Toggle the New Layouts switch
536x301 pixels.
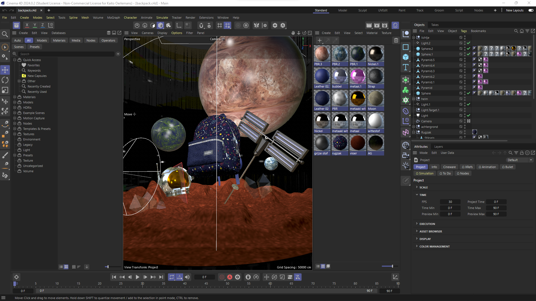pos(531,10)
